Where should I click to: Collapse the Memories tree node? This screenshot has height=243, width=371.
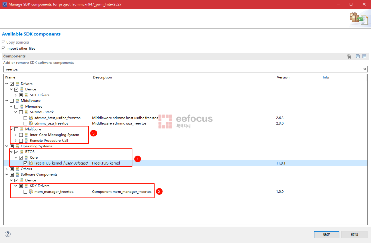point(11,106)
